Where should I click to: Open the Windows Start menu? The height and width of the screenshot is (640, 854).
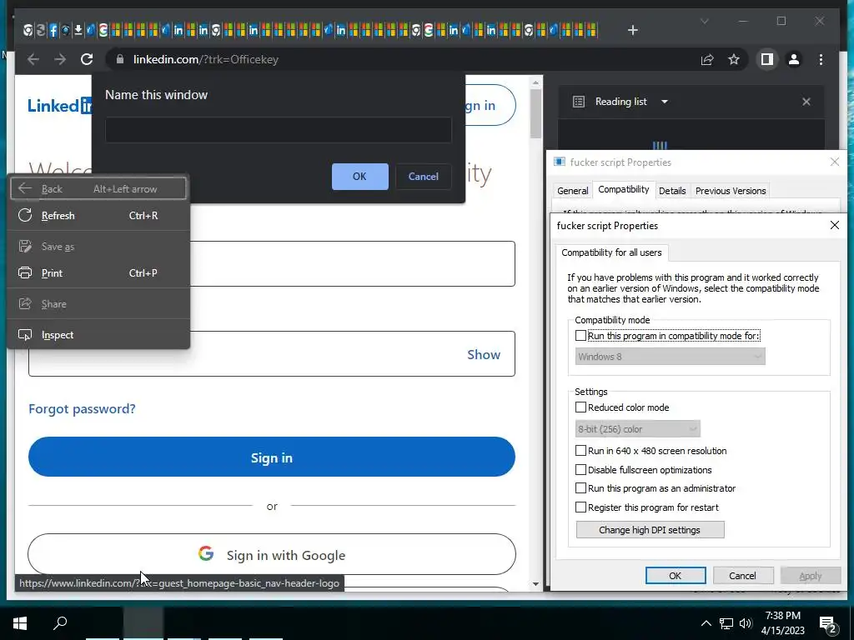pyautogui.click(x=20, y=623)
